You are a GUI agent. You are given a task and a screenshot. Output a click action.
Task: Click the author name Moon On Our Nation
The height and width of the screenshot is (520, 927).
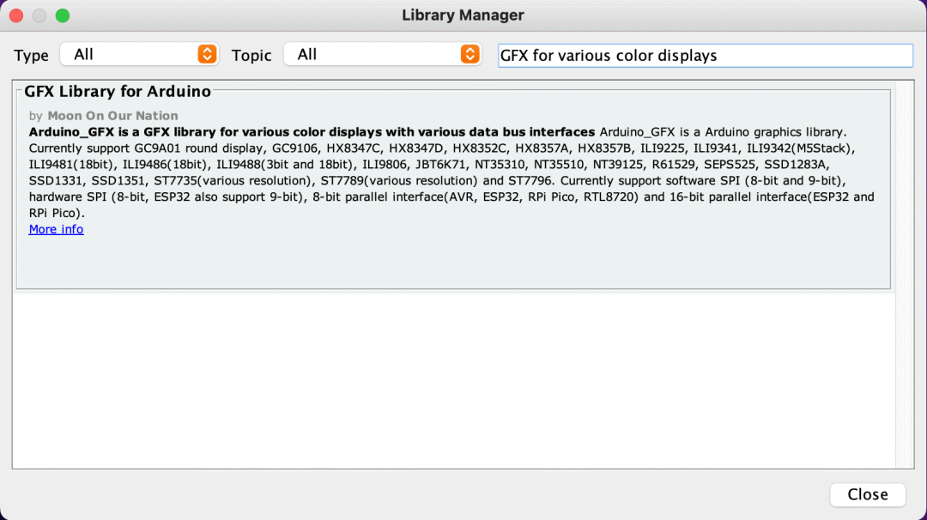pos(113,116)
